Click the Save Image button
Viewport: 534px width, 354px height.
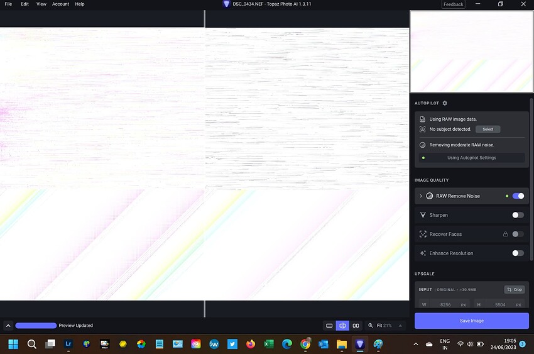pos(471,321)
